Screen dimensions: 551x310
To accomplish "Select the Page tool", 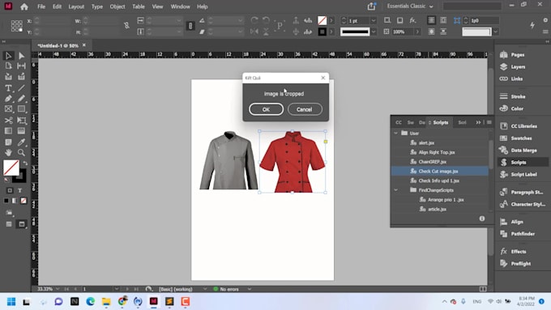I will pos(8,66).
